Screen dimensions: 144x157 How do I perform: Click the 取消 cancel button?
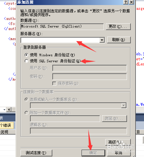click(119, 153)
